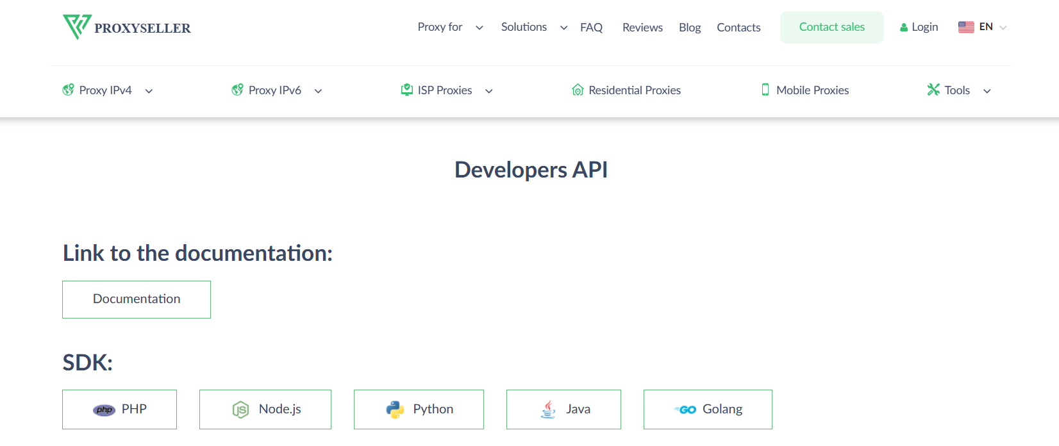The height and width of the screenshot is (446, 1059).
Task: Click the user icon beside Login
Action: pyautogui.click(x=904, y=28)
